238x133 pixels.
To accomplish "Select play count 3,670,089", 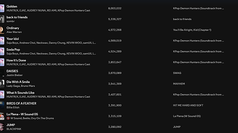I will (x=115, y=73).
